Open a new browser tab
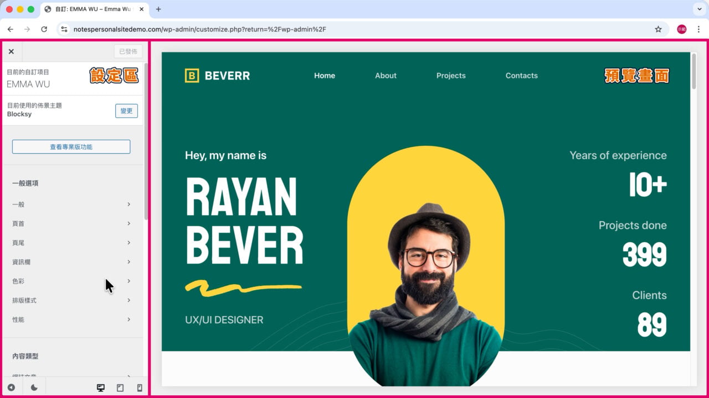 click(158, 9)
